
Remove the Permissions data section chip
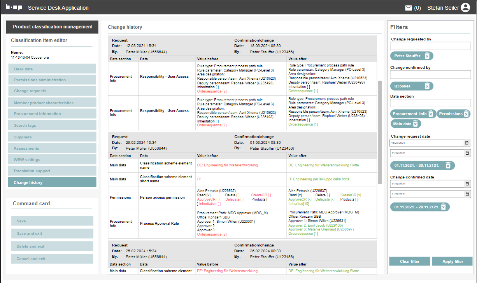(466, 114)
